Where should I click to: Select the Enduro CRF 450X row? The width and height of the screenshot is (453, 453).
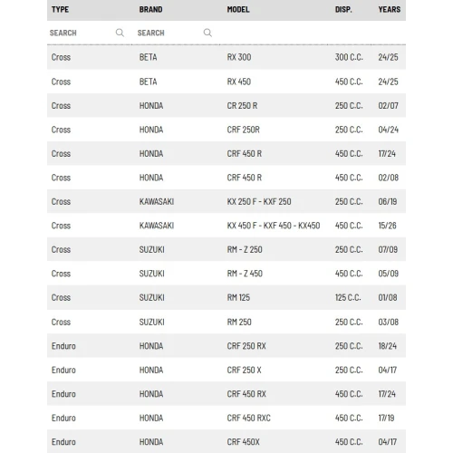[226, 441]
